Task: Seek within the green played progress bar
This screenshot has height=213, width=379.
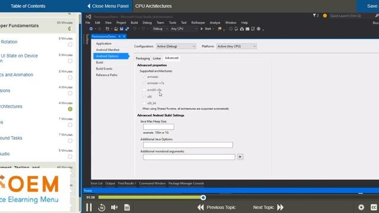Action: pyautogui.click(x=150, y=198)
